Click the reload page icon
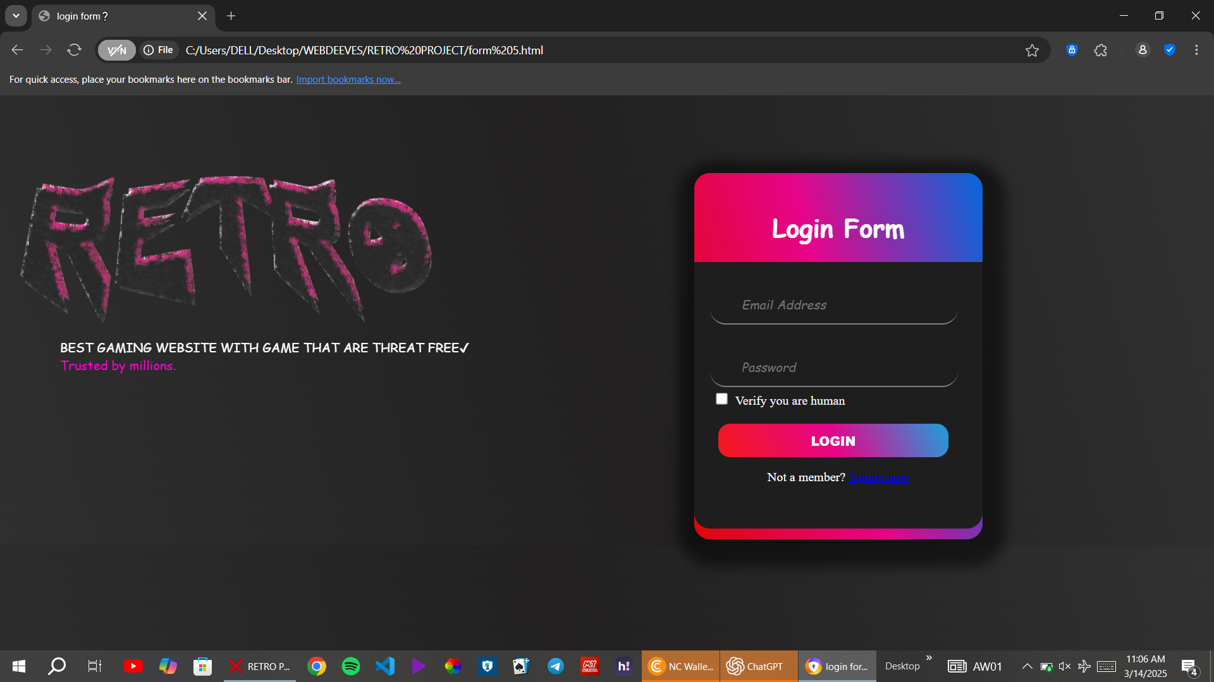1214x682 pixels. [x=74, y=51]
